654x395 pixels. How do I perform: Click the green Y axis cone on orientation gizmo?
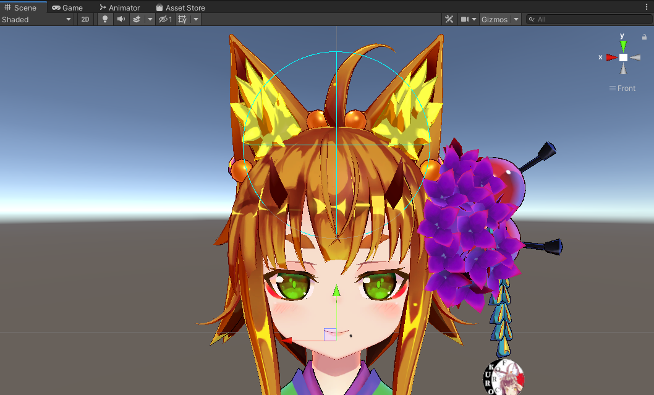(623, 45)
